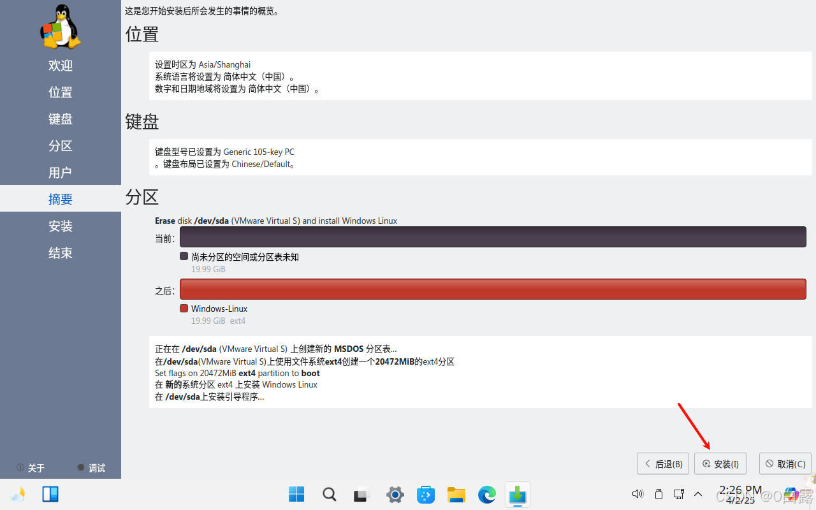Open the clock showing 2:26 PM
This screenshot has width=816, height=510.
[x=740, y=495]
